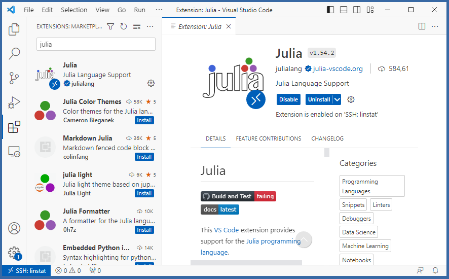Switch to the Changelog tab
449x279 pixels.
[327, 138]
